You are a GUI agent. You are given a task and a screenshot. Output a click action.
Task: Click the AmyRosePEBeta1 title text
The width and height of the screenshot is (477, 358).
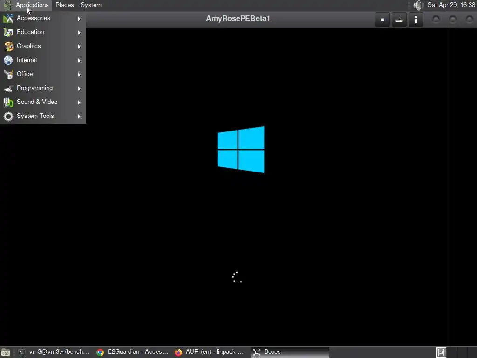[x=238, y=19]
